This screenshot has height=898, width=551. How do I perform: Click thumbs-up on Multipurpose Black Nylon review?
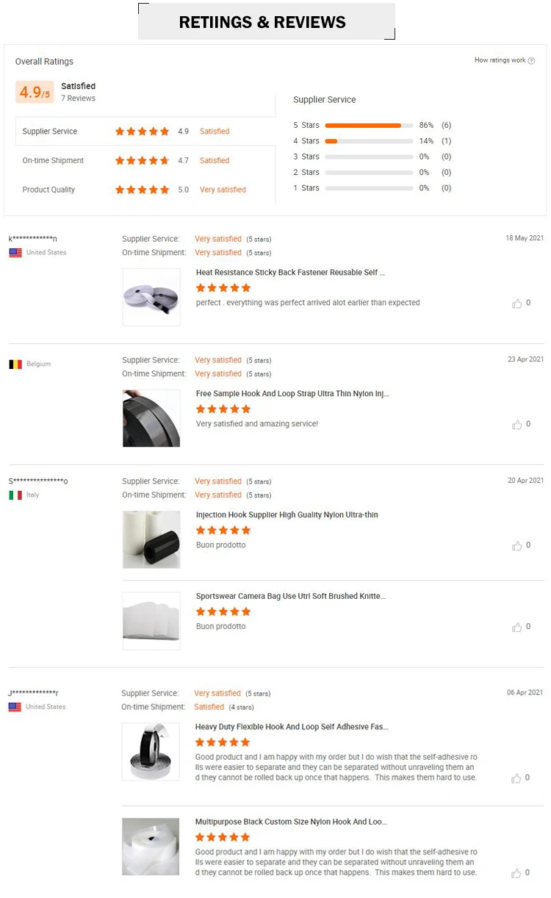[516, 873]
